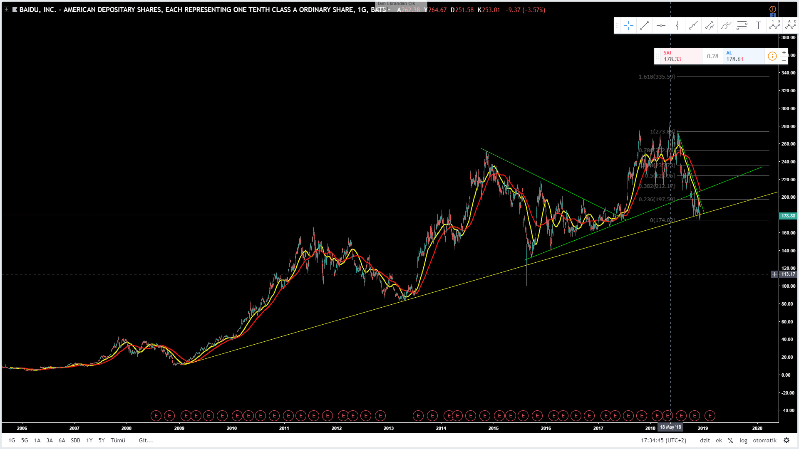Select the crosshair cursor tool

click(628, 26)
